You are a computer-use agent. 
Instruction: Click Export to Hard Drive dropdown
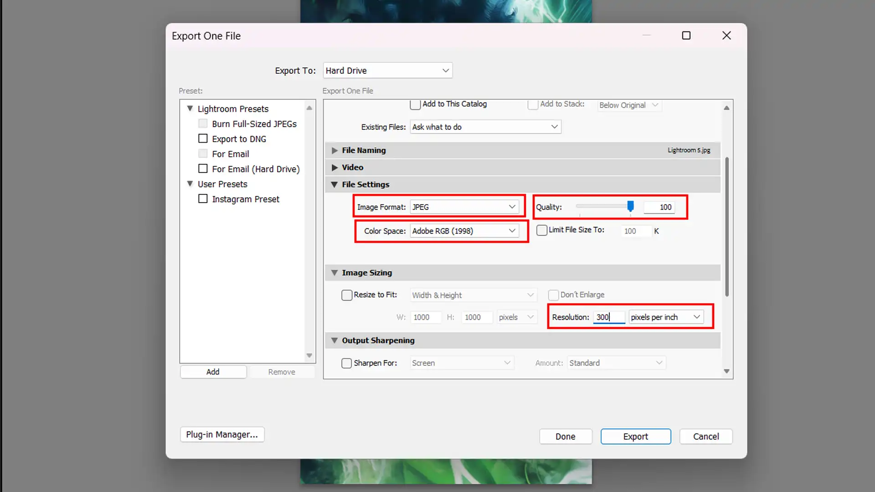click(x=386, y=70)
